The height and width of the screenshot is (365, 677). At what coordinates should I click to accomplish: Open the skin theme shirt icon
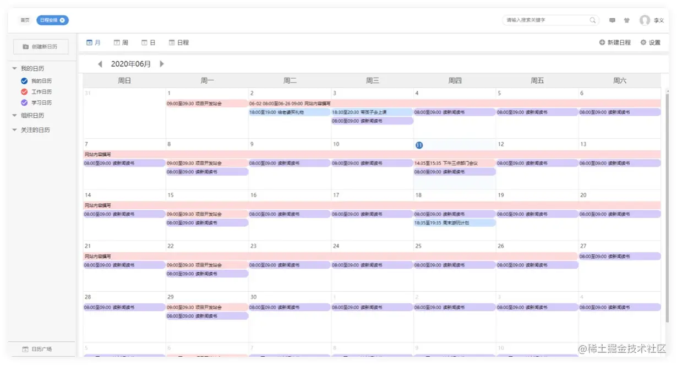(x=627, y=20)
